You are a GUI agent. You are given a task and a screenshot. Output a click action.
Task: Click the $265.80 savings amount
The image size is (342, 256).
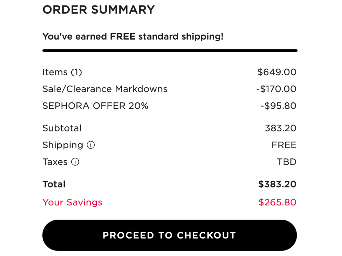[277, 202]
